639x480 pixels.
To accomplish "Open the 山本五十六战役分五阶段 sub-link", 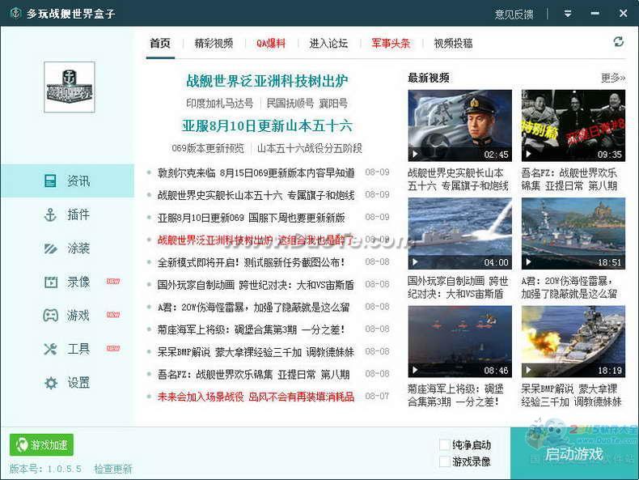I will click(x=310, y=148).
